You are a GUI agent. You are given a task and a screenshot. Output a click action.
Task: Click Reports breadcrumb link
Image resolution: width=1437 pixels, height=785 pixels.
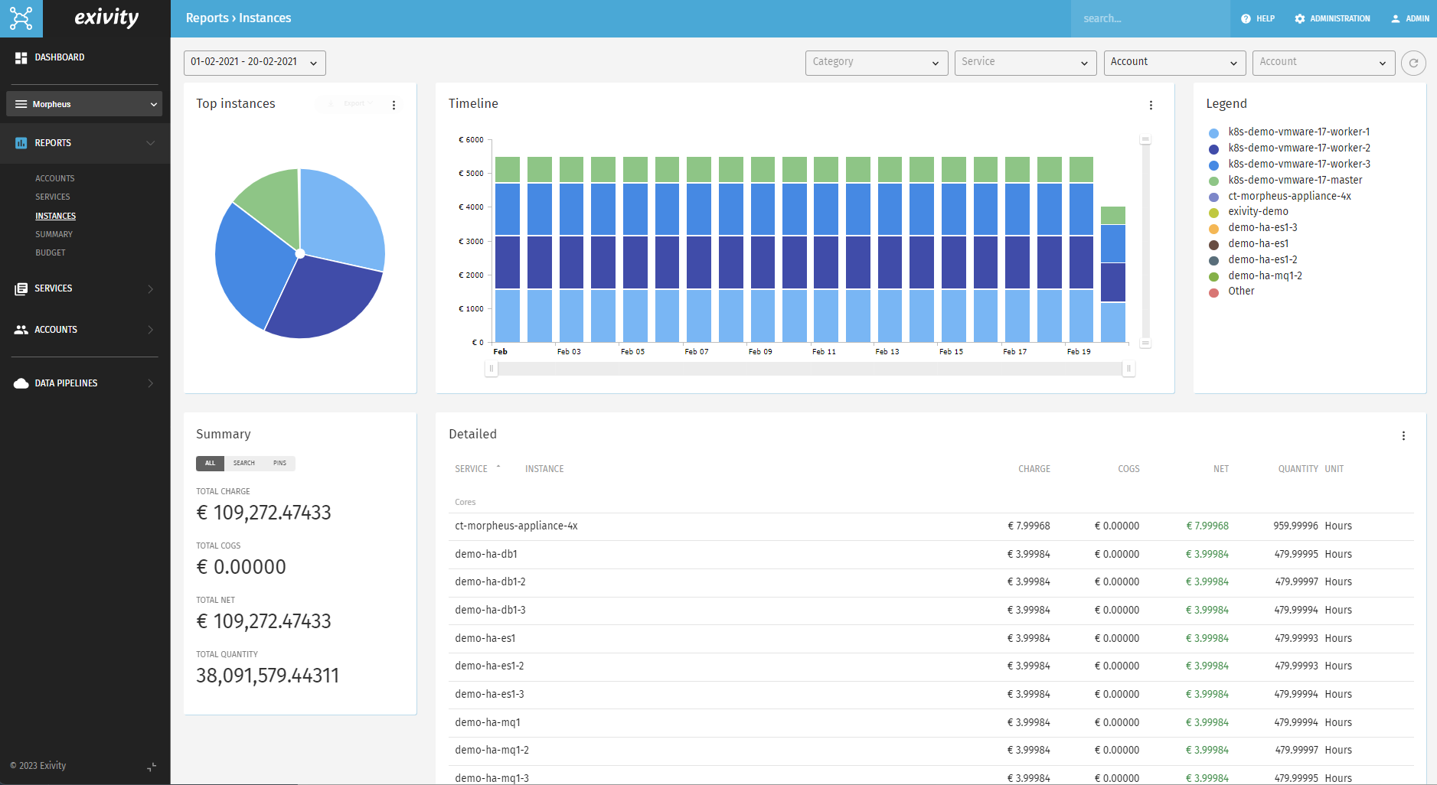207,18
